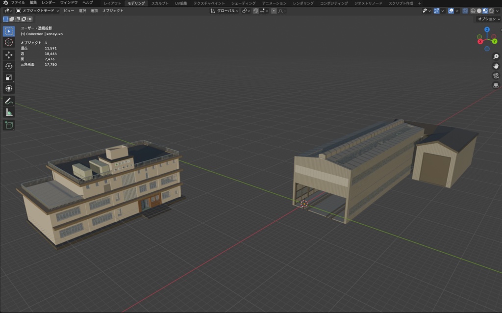Click the Blender logo icon

[5, 2]
